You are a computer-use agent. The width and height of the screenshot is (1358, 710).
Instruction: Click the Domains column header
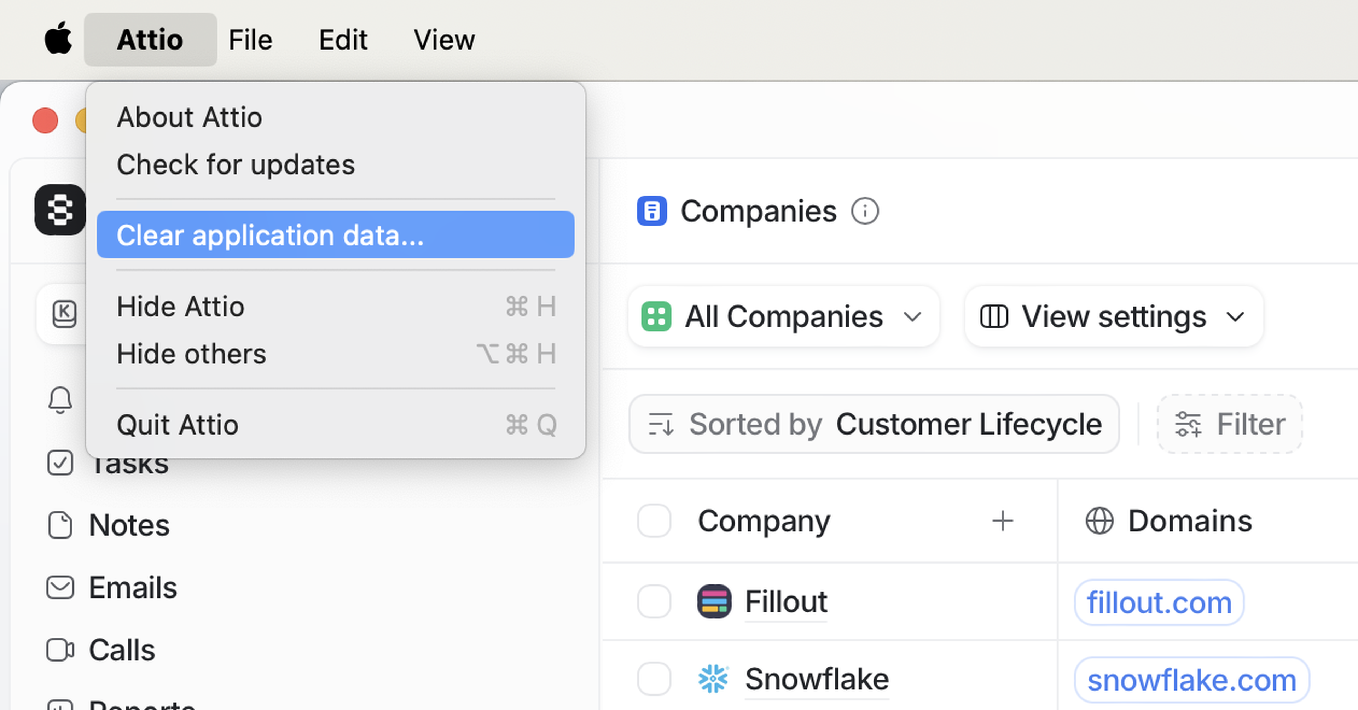click(x=1189, y=521)
